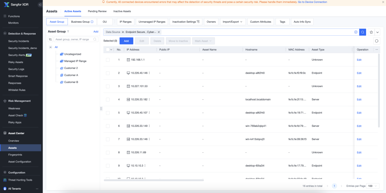Click the Custom Attributes button
386x193 pixels.
tap(261, 22)
